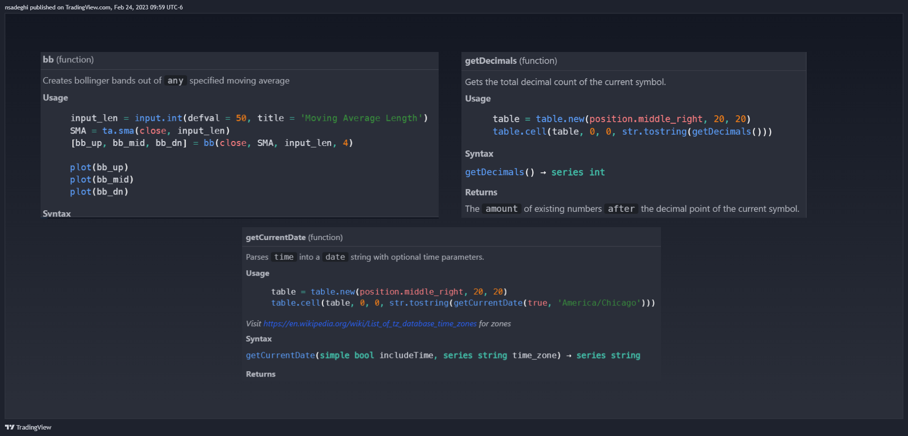Click the 'after' inline code in Returns text
908x436 pixels.
pos(621,209)
